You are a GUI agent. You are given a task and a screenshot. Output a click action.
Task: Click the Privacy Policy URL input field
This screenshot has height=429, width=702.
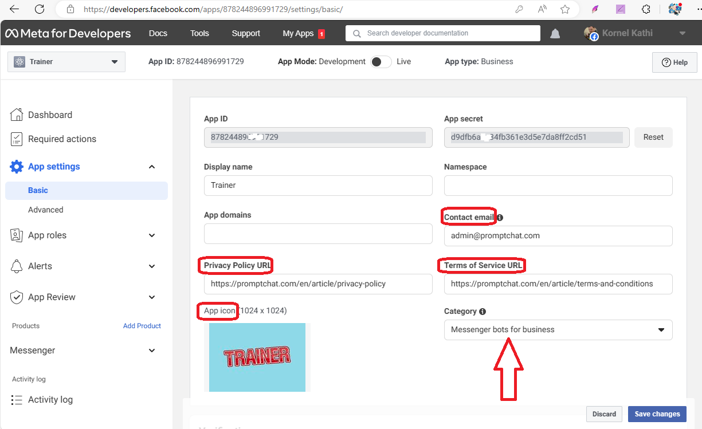(318, 284)
